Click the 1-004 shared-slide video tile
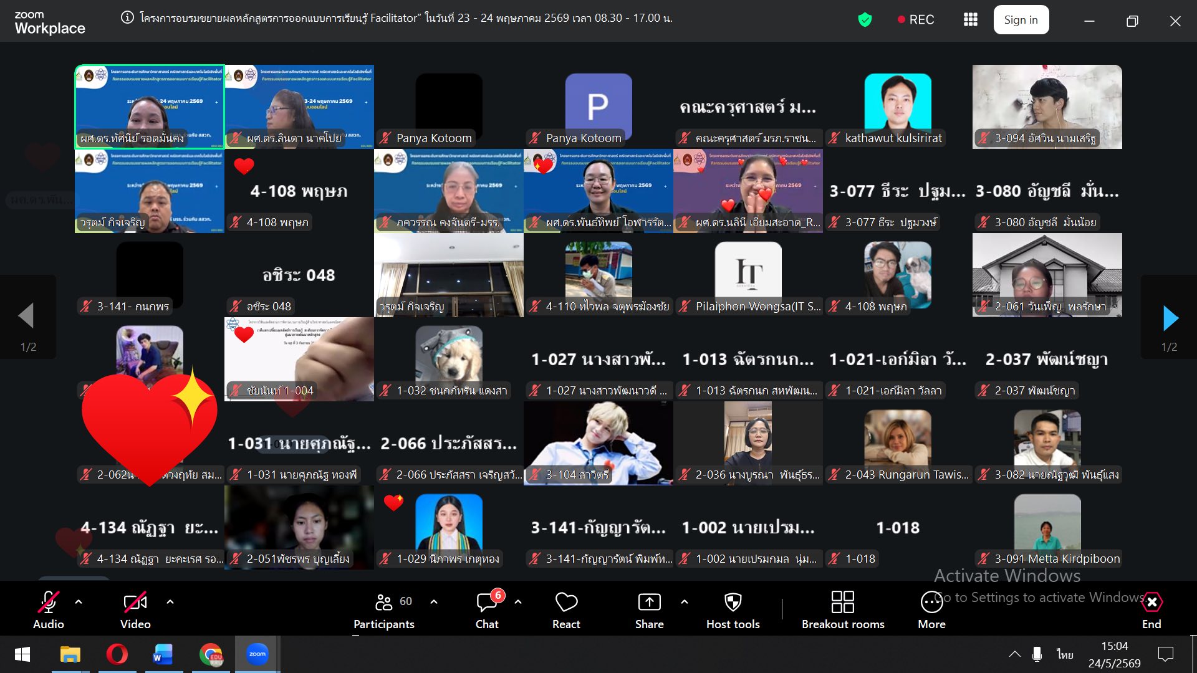This screenshot has width=1197, height=673. 299,359
